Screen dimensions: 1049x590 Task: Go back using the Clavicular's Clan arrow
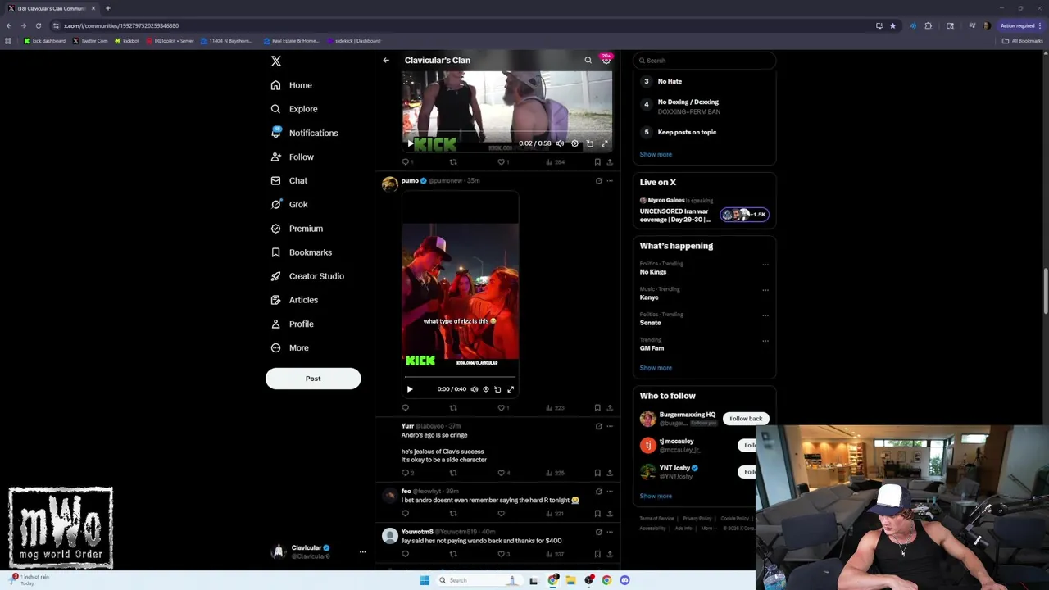pos(386,60)
